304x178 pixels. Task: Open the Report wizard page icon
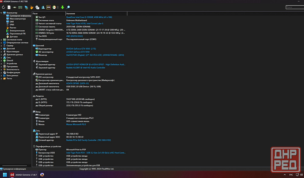(9, 7)
